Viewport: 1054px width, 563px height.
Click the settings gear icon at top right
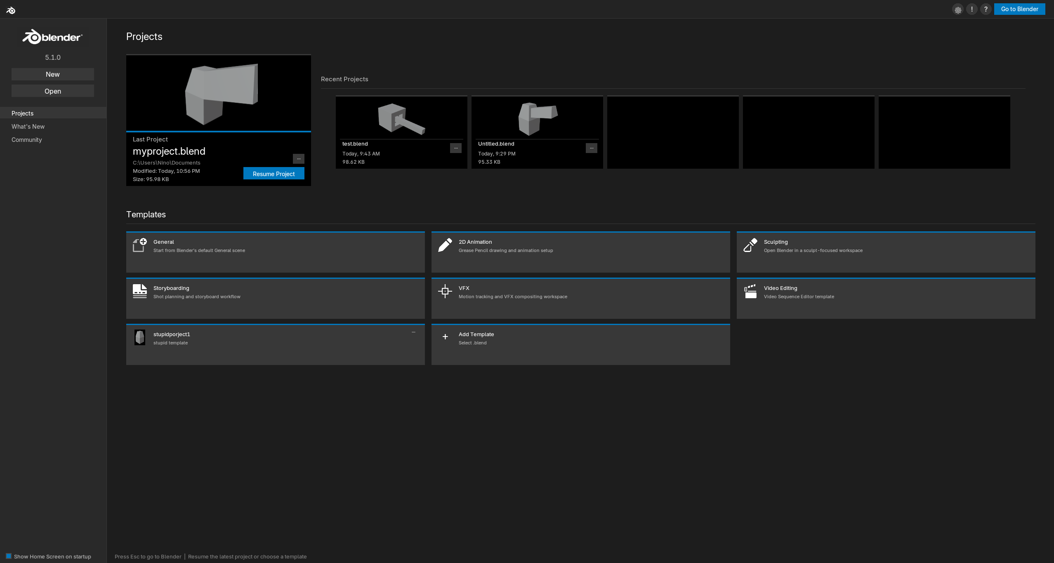(x=958, y=9)
